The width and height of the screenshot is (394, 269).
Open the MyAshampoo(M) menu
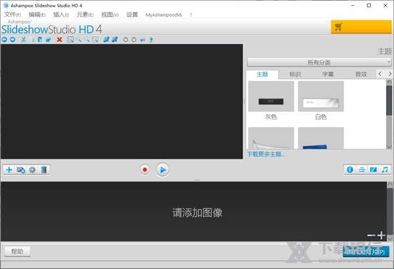[x=164, y=14]
